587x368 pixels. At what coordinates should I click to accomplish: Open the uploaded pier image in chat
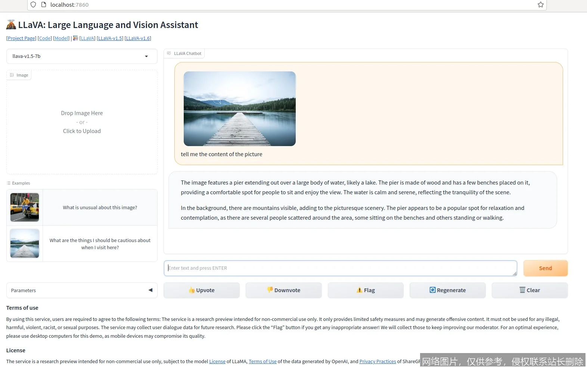click(239, 109)
